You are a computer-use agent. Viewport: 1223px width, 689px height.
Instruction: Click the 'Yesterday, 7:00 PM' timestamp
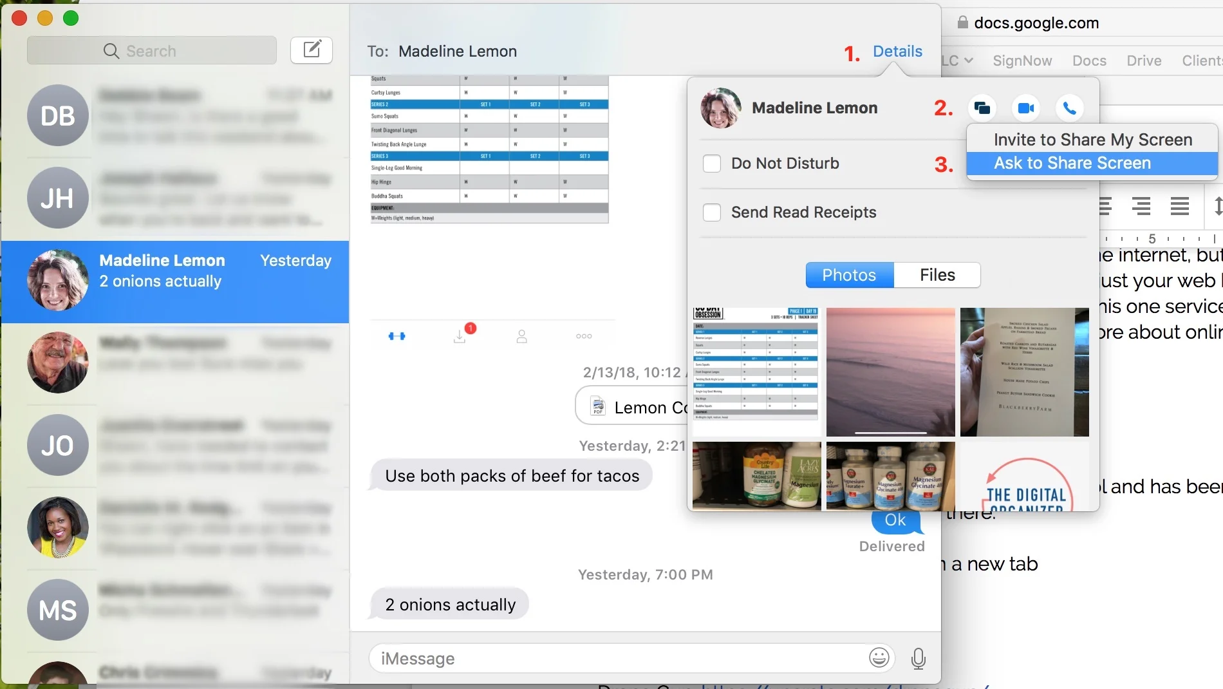645,574
